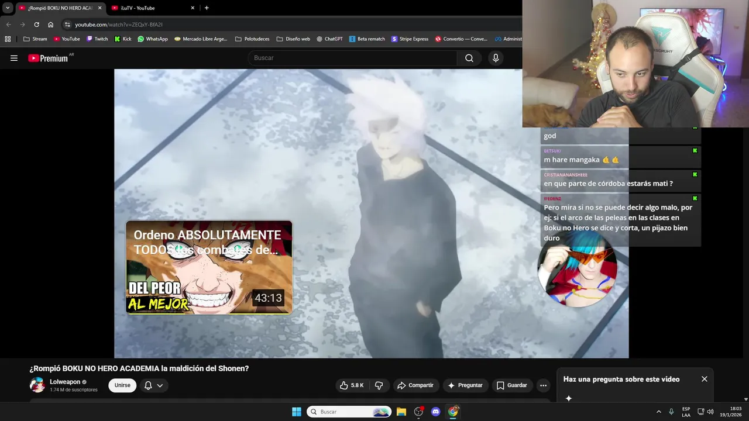The width and height of the screenshot is (749, 421).
Task: Switch to Chrome in the taskbar
Action: click(x=453, y=412)
